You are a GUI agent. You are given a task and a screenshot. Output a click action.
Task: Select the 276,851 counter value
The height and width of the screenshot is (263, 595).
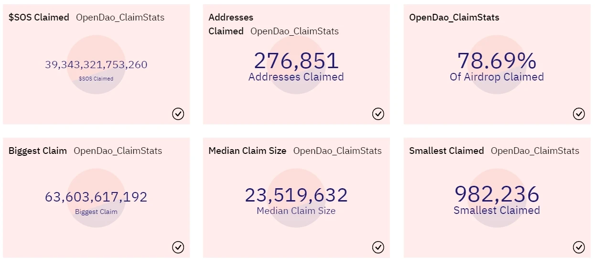coord(296,61)
